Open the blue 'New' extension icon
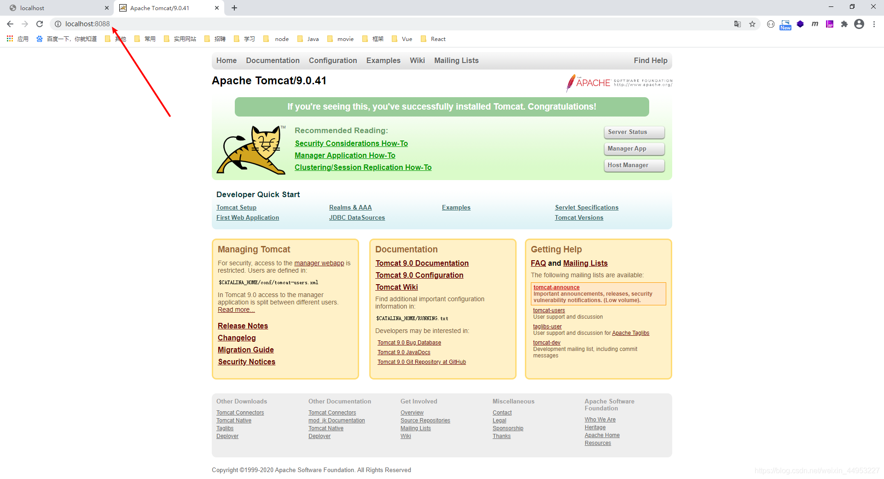 [785, 25]
